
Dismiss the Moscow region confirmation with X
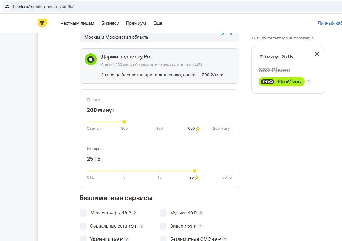click(231, 34)
